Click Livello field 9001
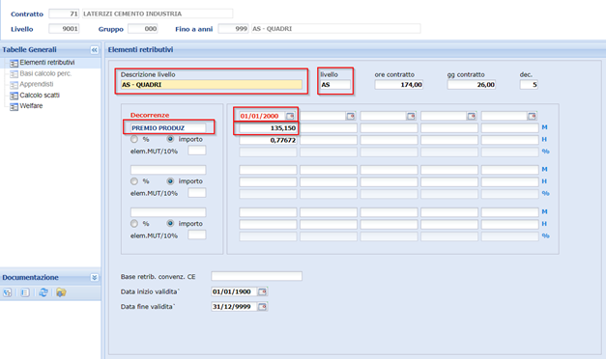Screen dimensions: 606x359 64,29
